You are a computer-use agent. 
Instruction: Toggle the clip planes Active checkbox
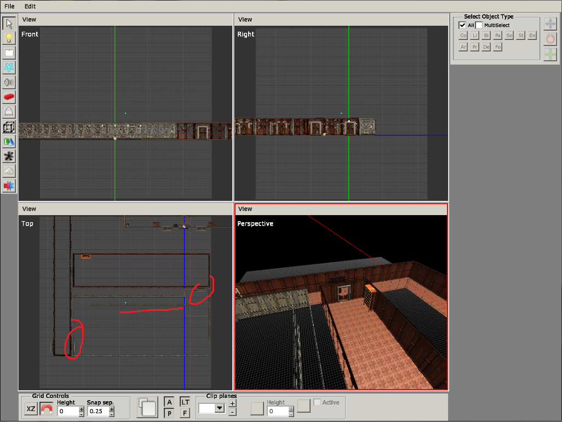[317, 402]
